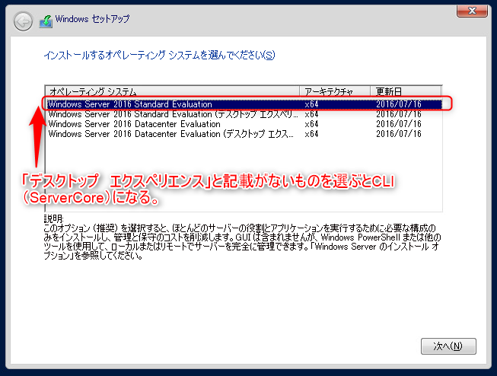Select Windows Server 2016 Datacenter Evaluation without desktop
The height and width of the screenshot is (376, 497).
244,124
